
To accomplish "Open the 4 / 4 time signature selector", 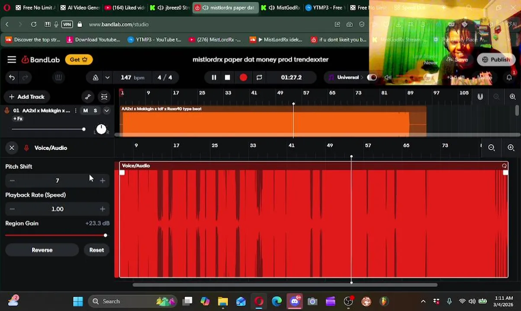I will [x=164, y=78].
